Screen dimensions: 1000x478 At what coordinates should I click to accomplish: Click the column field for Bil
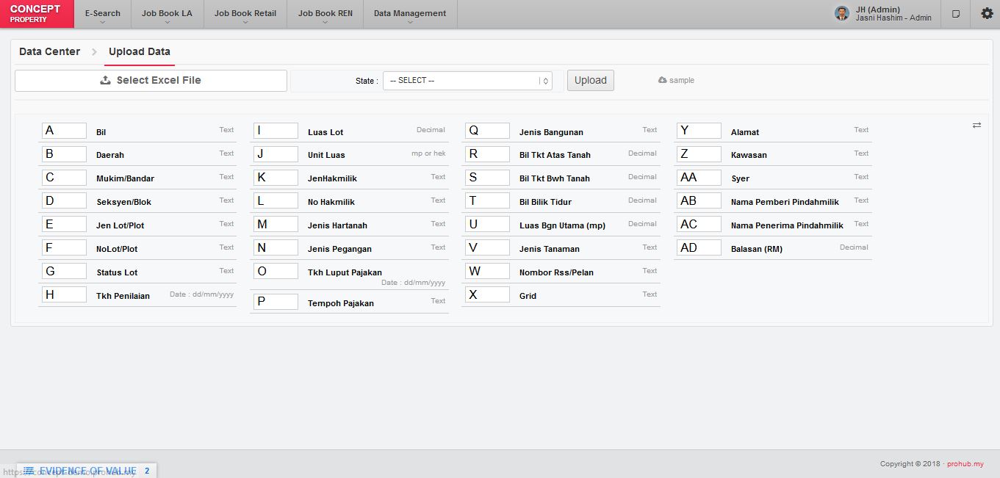pos(64,131)
